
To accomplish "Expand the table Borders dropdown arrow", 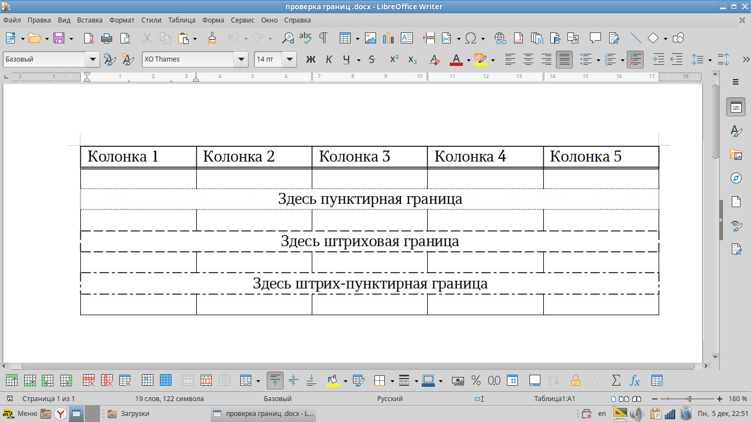I will (392, 380).
